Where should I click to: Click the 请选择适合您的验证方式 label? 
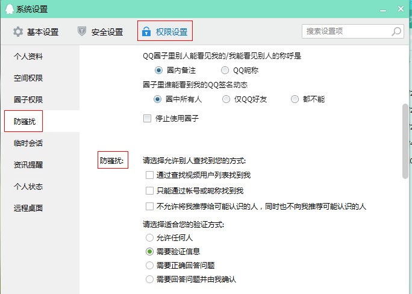click(183, 225)
